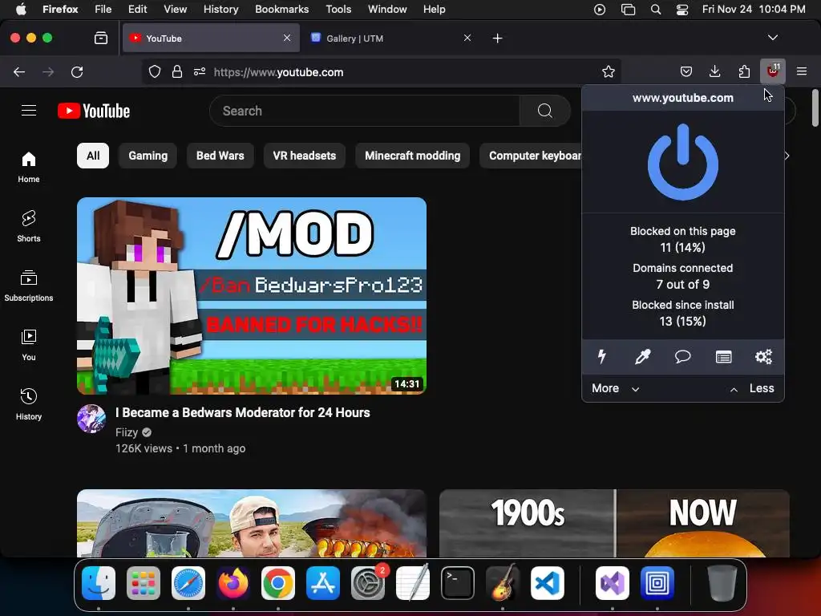Select the Minecraft modding filter chip
This screenshot has width=821, height=616.
(x=413, y=156)
